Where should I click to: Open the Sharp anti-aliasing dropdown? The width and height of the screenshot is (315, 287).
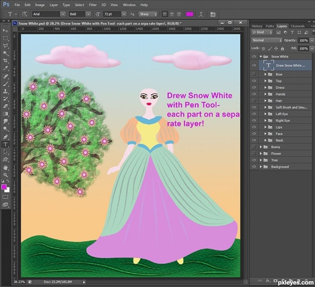pos(148,14)
